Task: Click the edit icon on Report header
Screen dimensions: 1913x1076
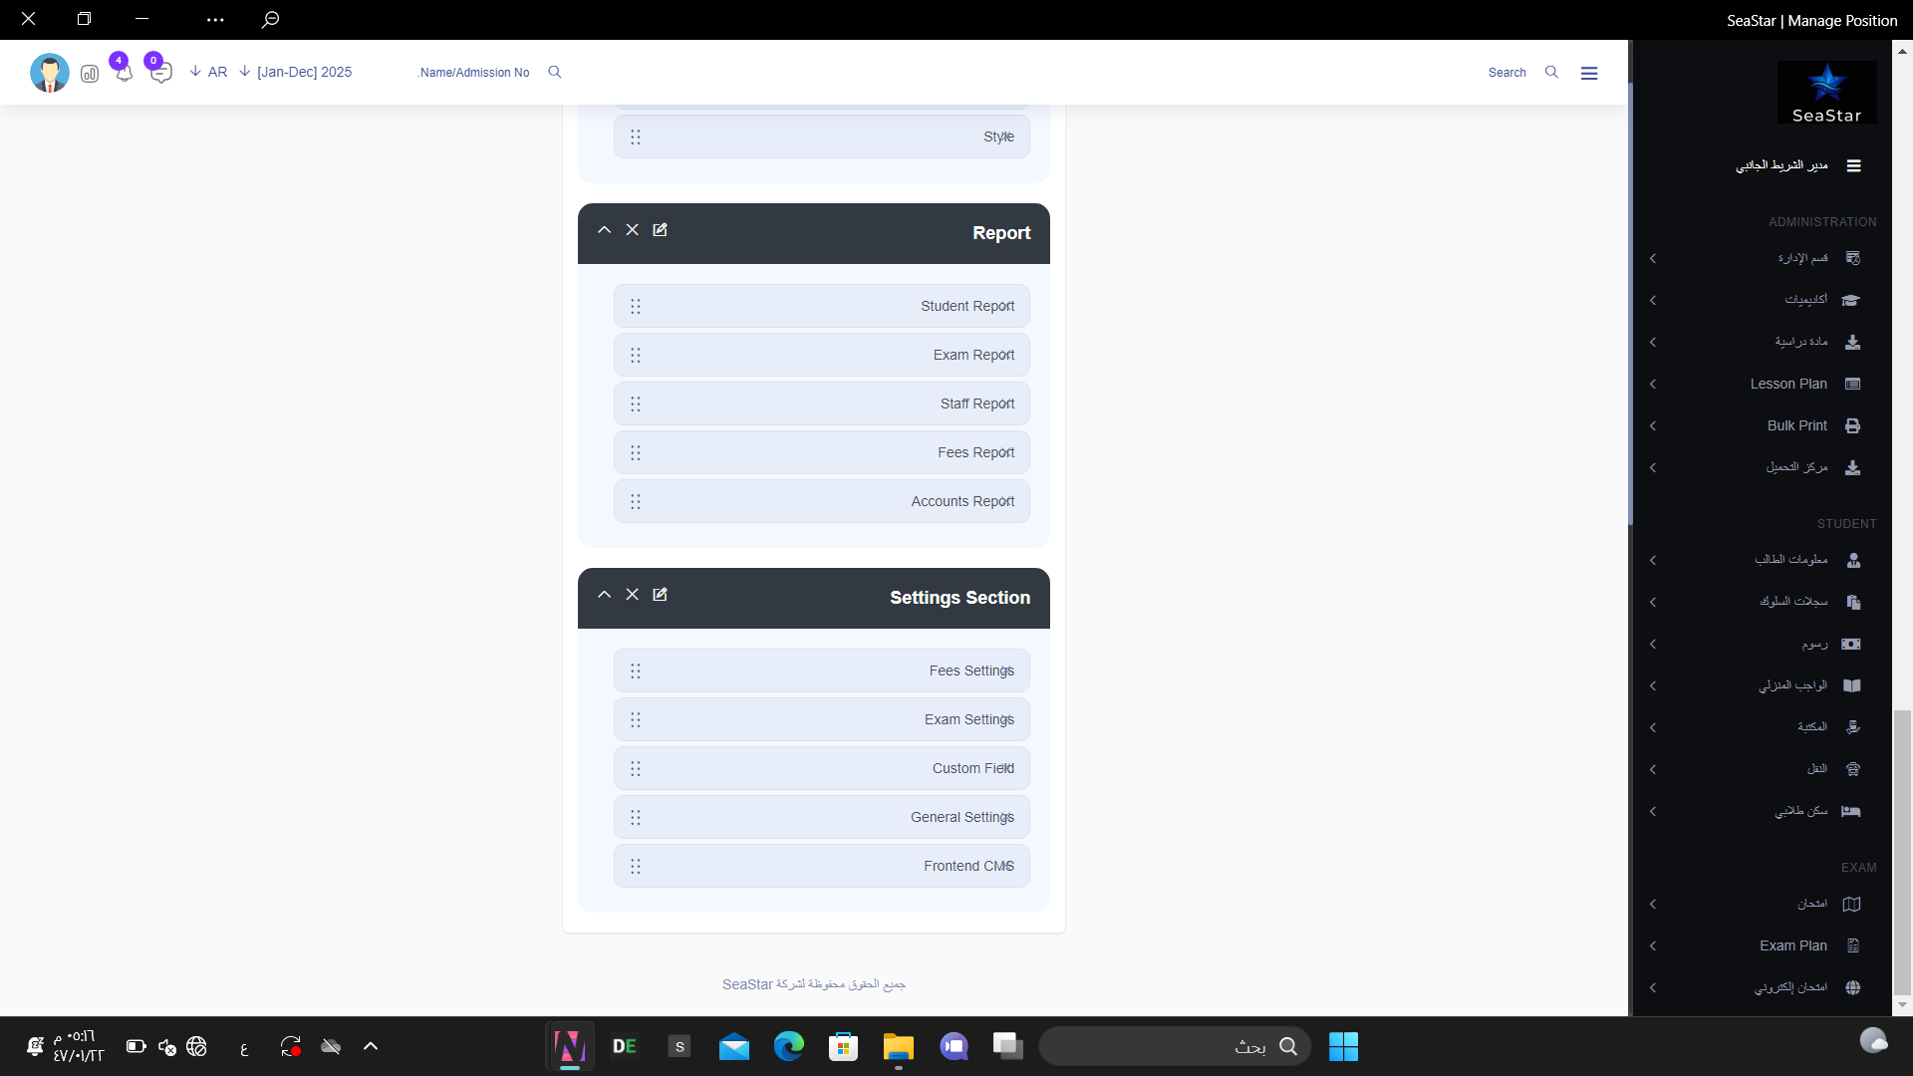Action: [x=660, y=230]
